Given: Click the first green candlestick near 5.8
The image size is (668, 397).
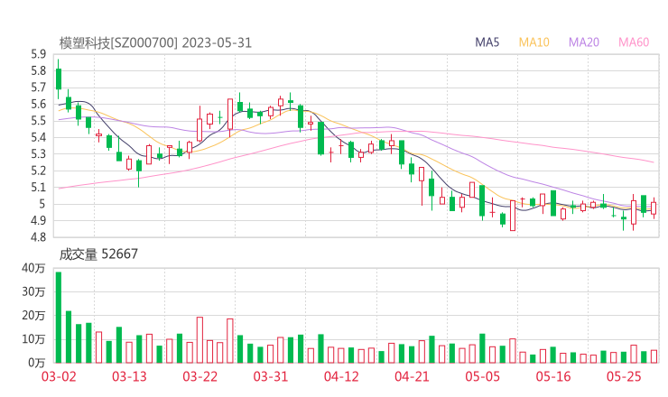Looking at the screenshot, I should pos(59,78).
